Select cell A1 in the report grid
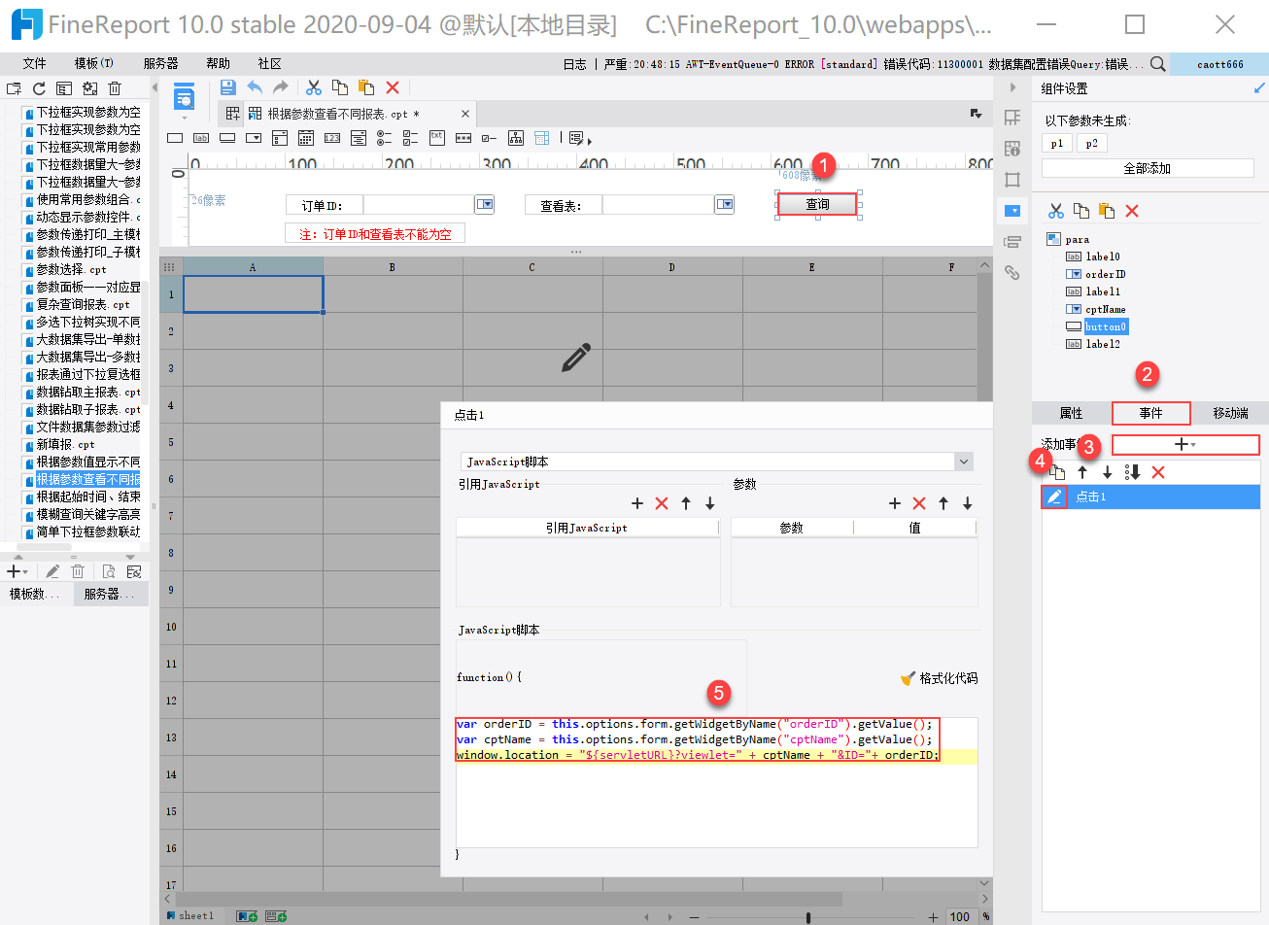Viewport: 1269px width, 925px height. click(x=254, y=294)
